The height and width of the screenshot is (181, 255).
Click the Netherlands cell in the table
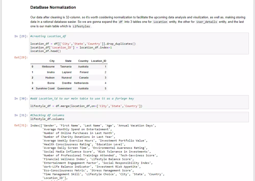81,83
